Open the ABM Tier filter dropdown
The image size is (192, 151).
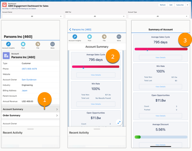click(x=95, y=16)
